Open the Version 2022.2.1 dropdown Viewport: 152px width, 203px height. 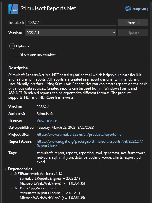71,33
